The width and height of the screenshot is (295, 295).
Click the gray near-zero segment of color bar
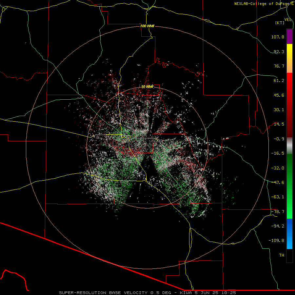[289, 146]
